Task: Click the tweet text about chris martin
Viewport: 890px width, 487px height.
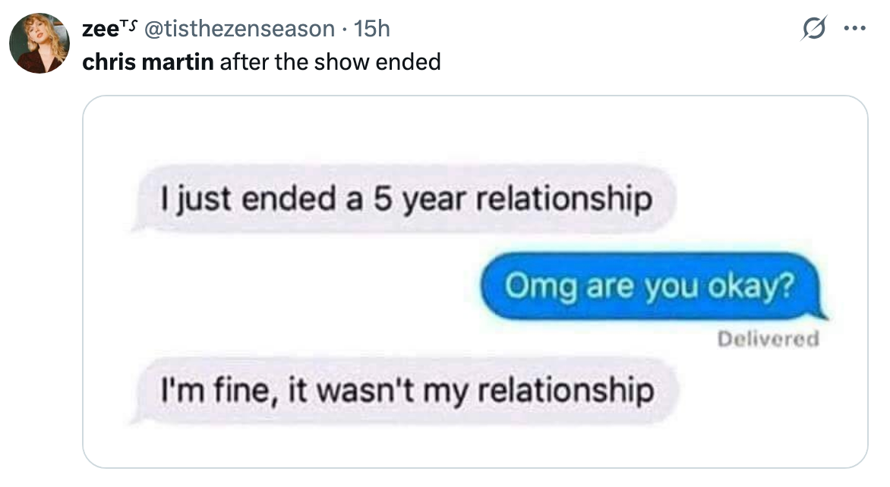Action: coord(262,62)
